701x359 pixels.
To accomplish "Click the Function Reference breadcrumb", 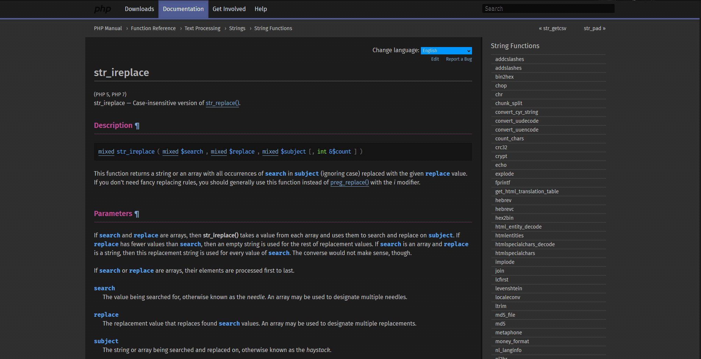I will 153,28.
